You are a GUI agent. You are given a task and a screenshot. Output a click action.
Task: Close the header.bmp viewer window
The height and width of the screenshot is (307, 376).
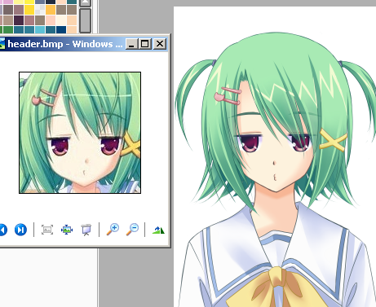160,44
